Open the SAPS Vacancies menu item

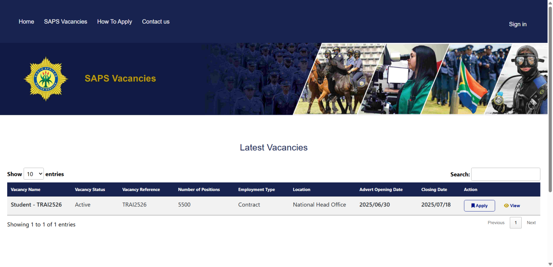tap(66, 22)
